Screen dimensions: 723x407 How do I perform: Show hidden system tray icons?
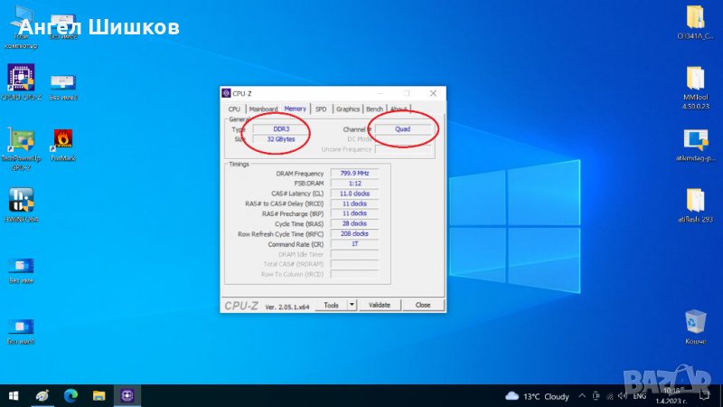pyautogui.click(x=580, y=395)
